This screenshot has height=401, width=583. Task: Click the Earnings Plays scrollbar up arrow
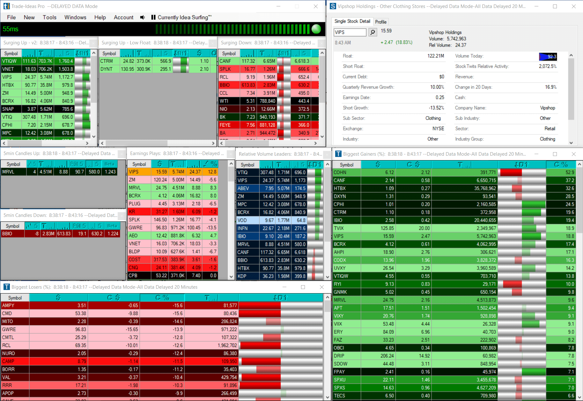click(232, 163)
